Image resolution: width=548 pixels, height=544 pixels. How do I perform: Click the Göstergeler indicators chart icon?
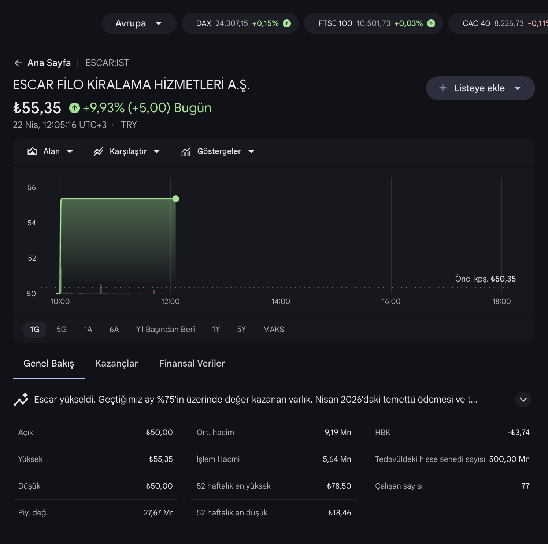pos(186,151)
